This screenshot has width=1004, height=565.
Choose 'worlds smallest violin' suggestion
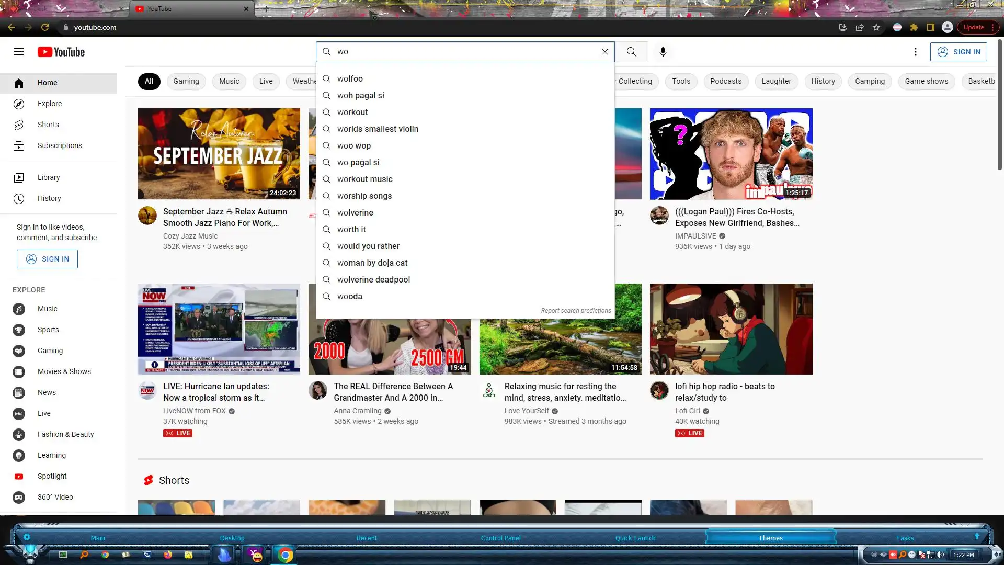[377, 129]
